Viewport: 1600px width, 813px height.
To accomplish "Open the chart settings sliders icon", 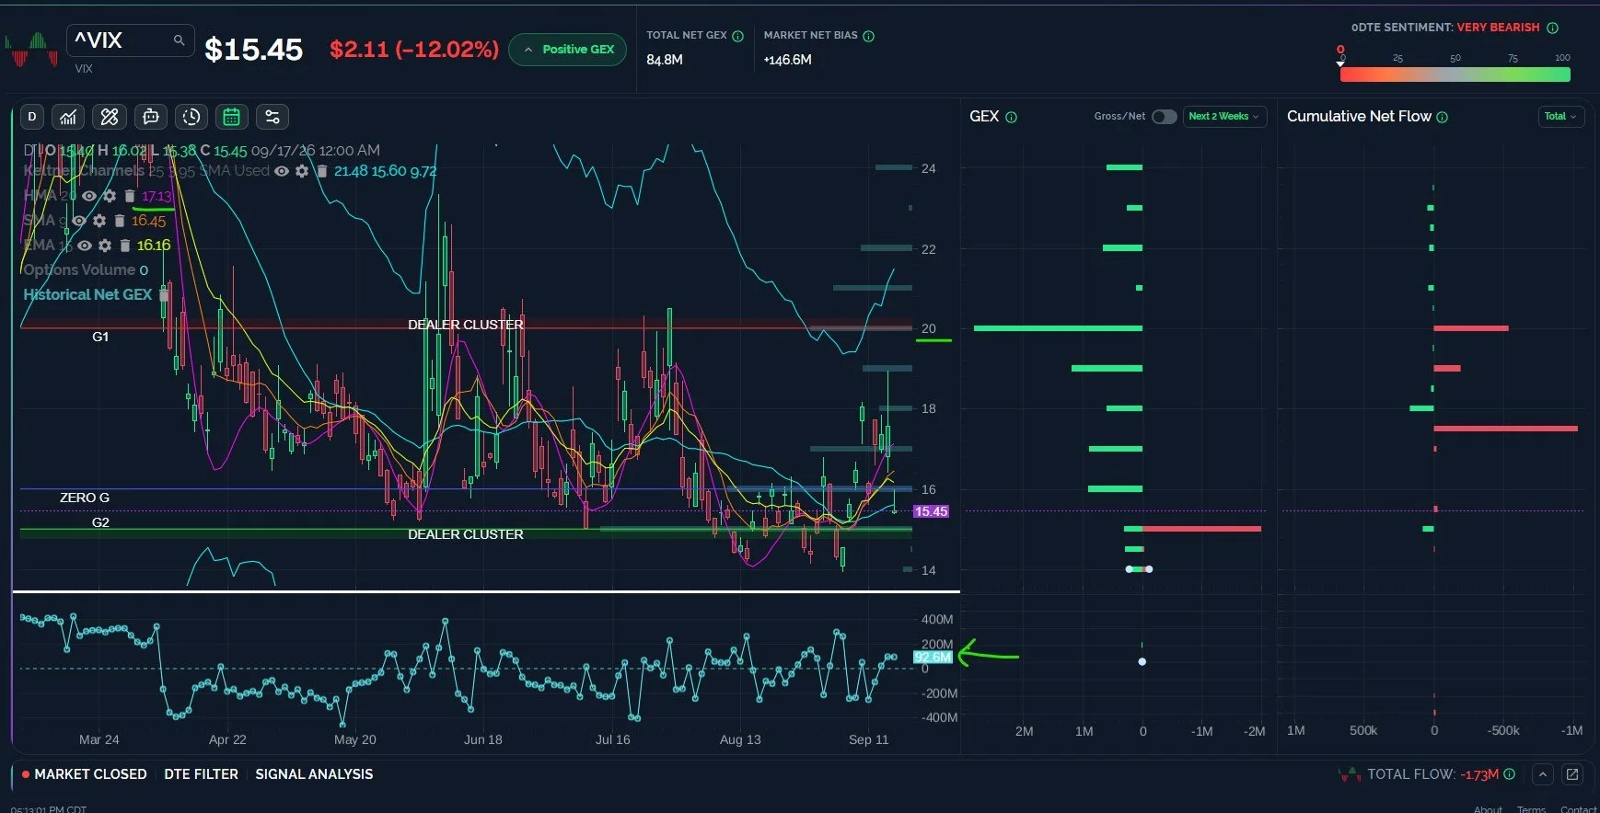I will tap(272, 117).
